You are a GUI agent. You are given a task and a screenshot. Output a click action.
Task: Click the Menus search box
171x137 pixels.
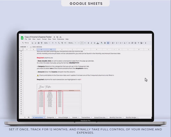tap(26, 43)
